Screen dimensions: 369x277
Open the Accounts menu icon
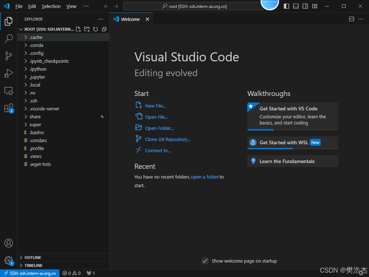coord(9,243)
